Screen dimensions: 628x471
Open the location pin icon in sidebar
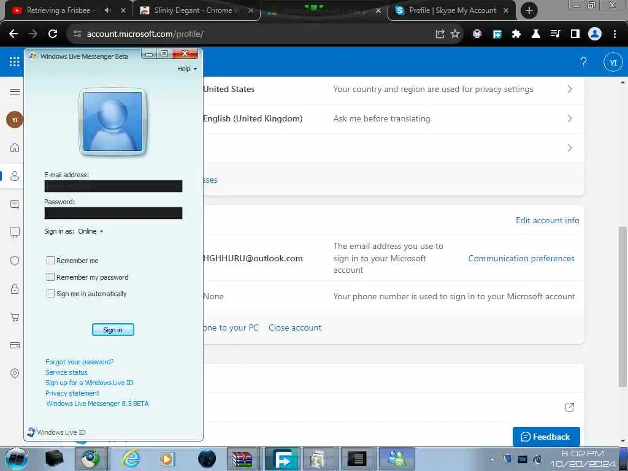(x=15, y=373)
